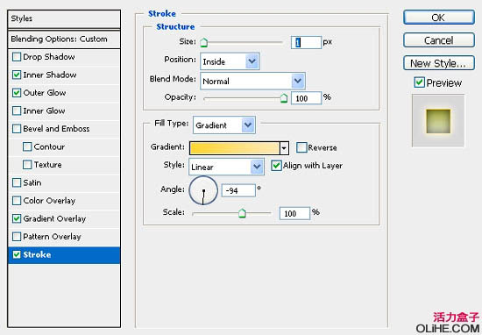Screen dimensions: 482x335
Task: Select Blending Options: Custom
Action: pos(64,39)
